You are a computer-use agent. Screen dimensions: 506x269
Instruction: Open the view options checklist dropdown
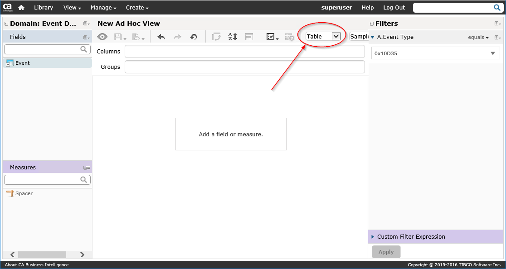point(272,37)
